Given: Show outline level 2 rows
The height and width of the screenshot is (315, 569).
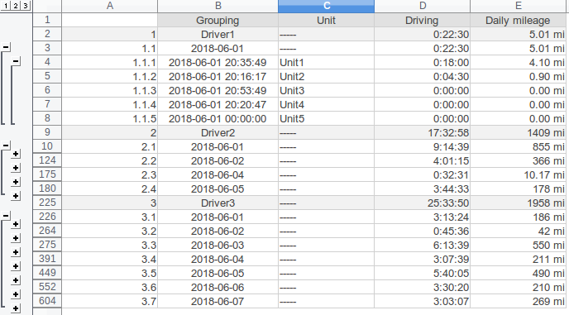Looking at the screenshot, I should (x=16, y=6).
